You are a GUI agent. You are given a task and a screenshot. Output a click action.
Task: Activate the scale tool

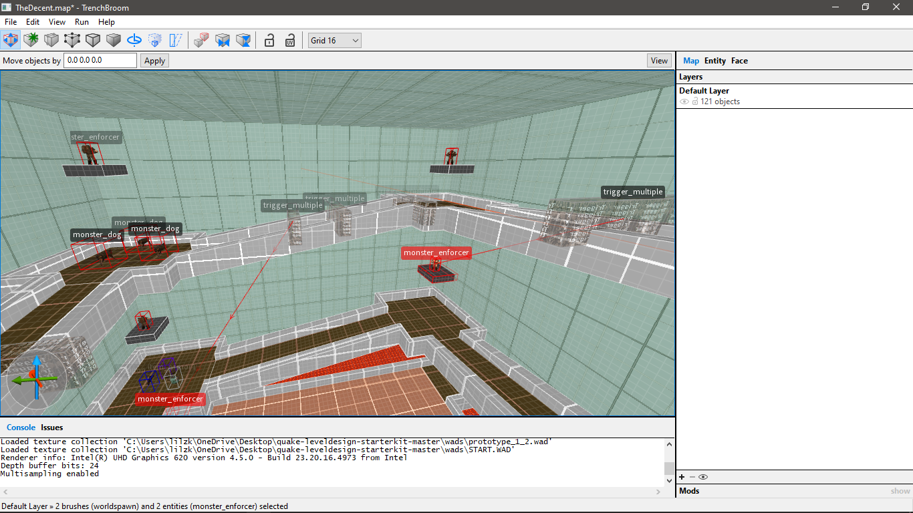[x=155, y=40]
